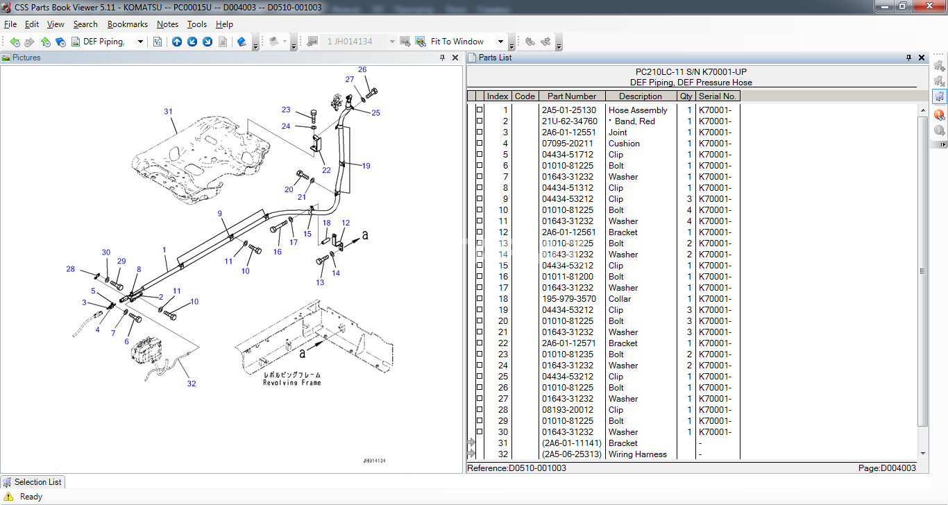948x505 pixels.
Task: Click the Remove from cart icon in sidebar
Action: [940, 81]
